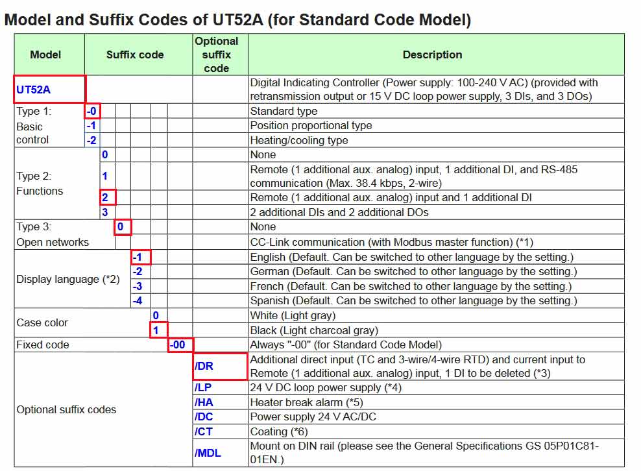Pick display language code -1 English

(x=139, y=257)
